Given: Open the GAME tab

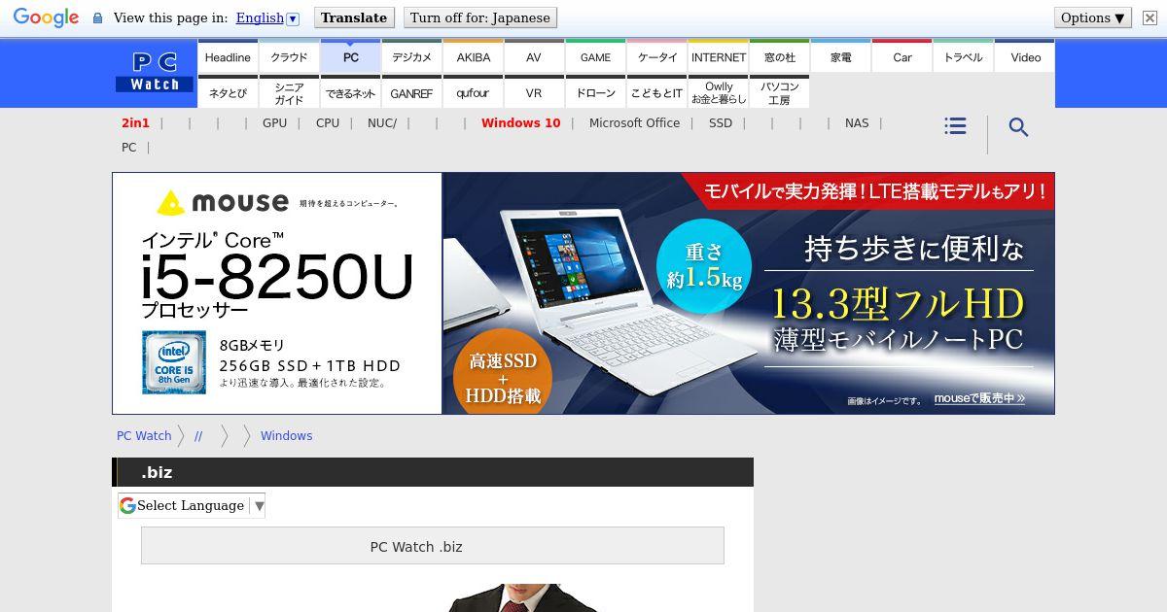Looking at the screenshot, I should pos(595,56).
